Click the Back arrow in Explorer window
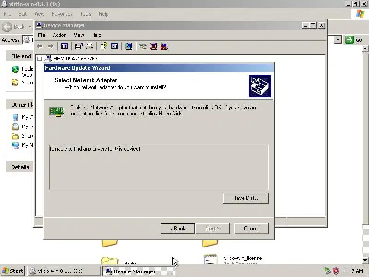The image size is (369, 277). pyautogui.click(x=7, y=27)
